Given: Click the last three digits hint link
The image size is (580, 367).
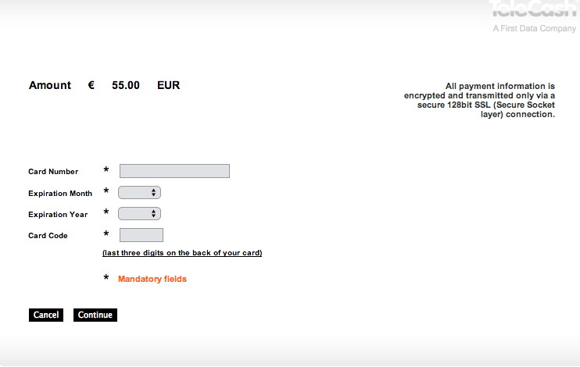Looking at the screenshot, I should [x=182, y=253].
